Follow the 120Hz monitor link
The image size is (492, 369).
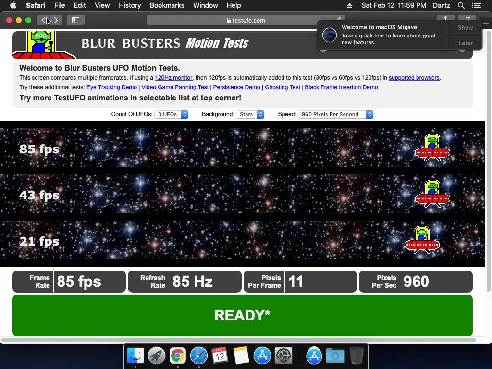(x=173, y=78)
